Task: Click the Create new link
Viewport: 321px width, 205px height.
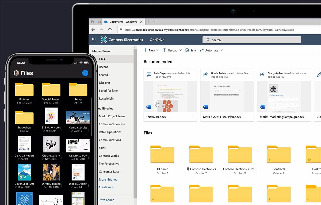Action: [x=106, y=187]
